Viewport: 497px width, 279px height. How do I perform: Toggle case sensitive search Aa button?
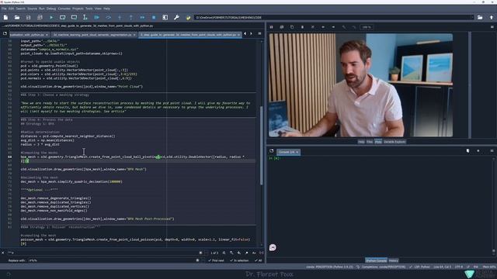[254, 253]
